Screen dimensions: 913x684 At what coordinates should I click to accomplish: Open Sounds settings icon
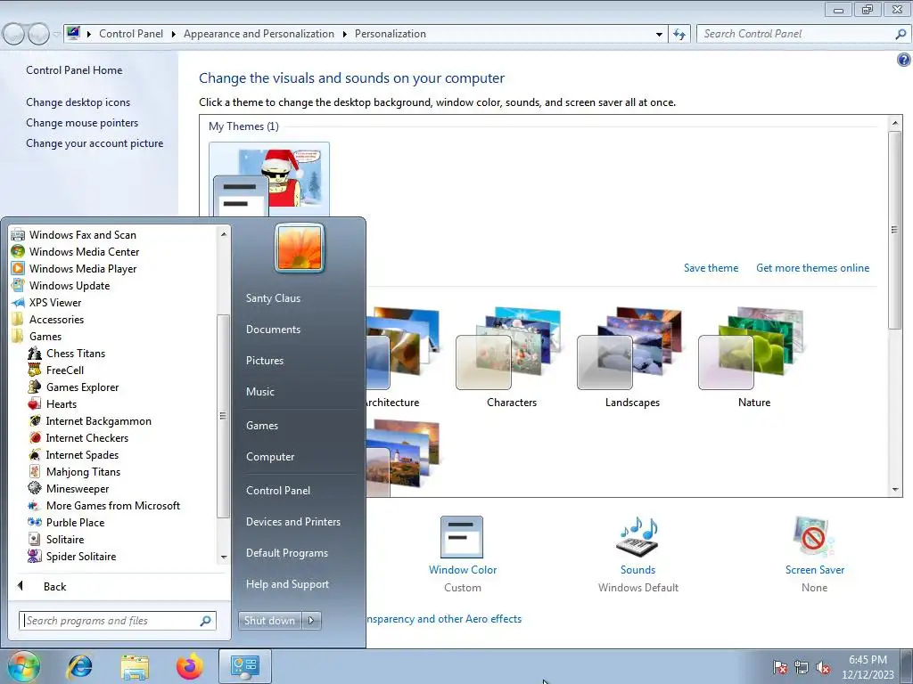click(637, 537)
